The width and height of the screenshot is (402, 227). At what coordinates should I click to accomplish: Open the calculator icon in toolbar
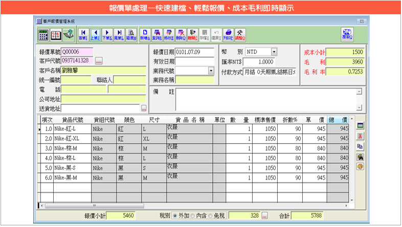pos(43,34)
